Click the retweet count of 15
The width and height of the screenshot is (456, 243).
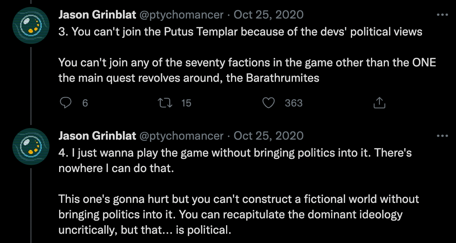coord(186,103)
